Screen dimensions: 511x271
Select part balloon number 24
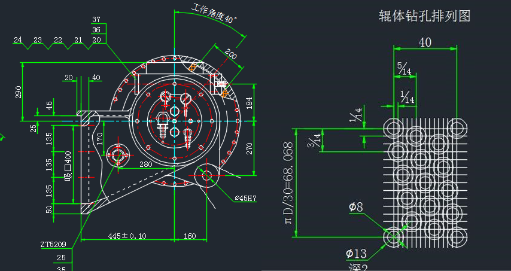(x=18, y=40)
